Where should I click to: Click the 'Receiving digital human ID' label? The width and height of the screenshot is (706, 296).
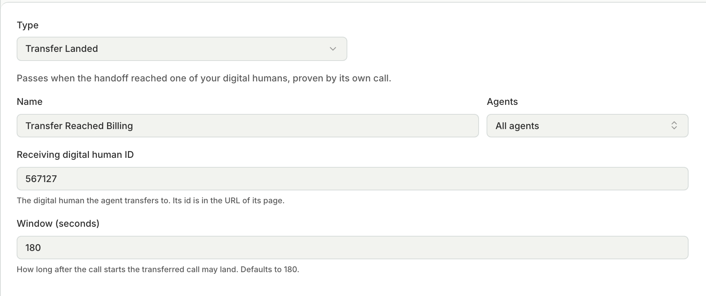point(75,154)
